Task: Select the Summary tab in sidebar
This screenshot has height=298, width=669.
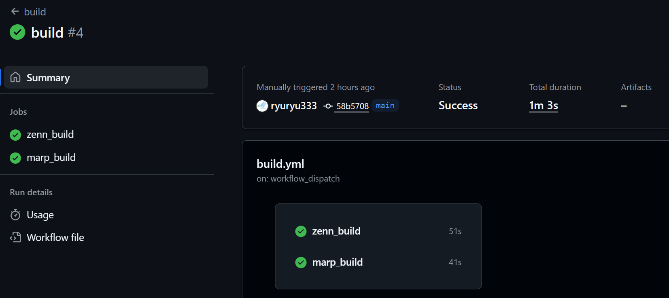Action: (106, 77)
